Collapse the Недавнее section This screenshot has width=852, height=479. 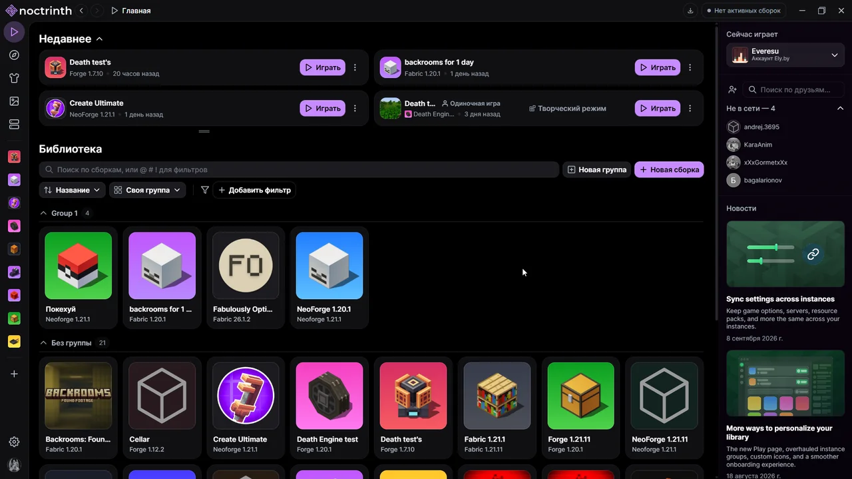(99, 39)
